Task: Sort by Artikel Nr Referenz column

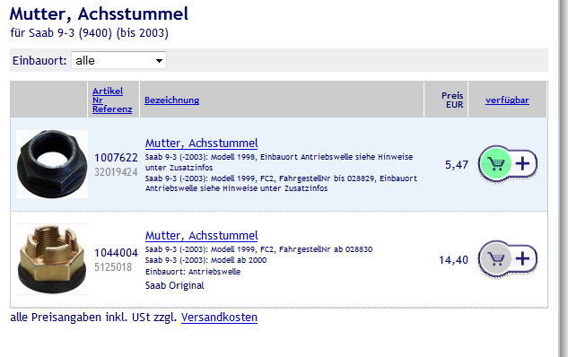Action: (x=112, y=100)
